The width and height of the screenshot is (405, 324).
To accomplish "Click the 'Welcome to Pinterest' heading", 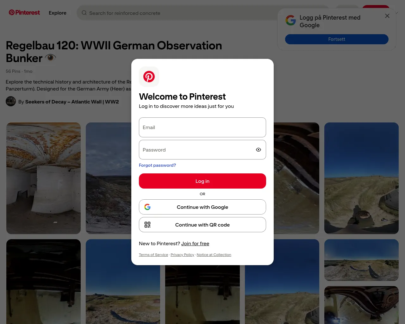I will pyautogui.click(x=182, y=97).
